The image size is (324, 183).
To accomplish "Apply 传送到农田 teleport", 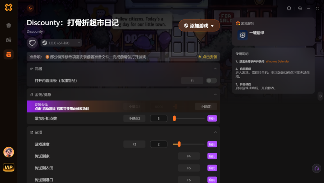I will (x=212, y=168).
